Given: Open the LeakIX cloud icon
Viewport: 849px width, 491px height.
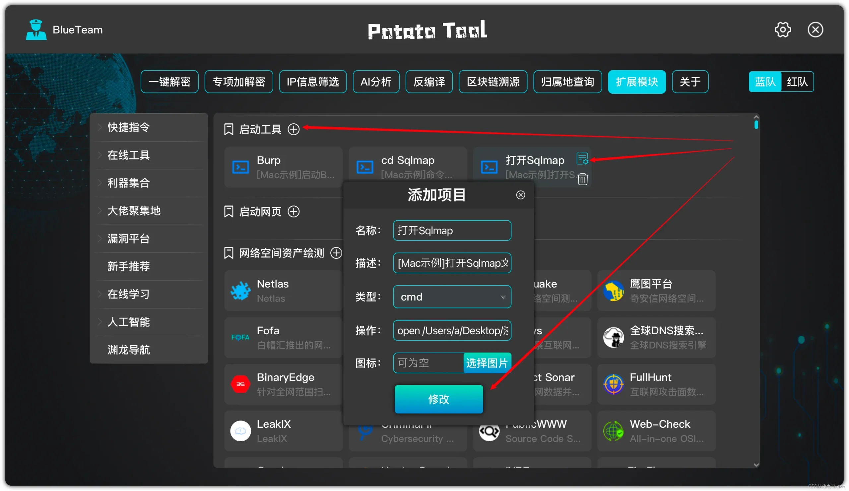Looking at the screenshot, I should (x=240, y=431).
